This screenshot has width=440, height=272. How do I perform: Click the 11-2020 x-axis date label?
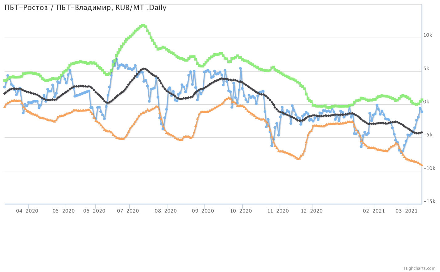pyautogui.click(x=278, y=211)
